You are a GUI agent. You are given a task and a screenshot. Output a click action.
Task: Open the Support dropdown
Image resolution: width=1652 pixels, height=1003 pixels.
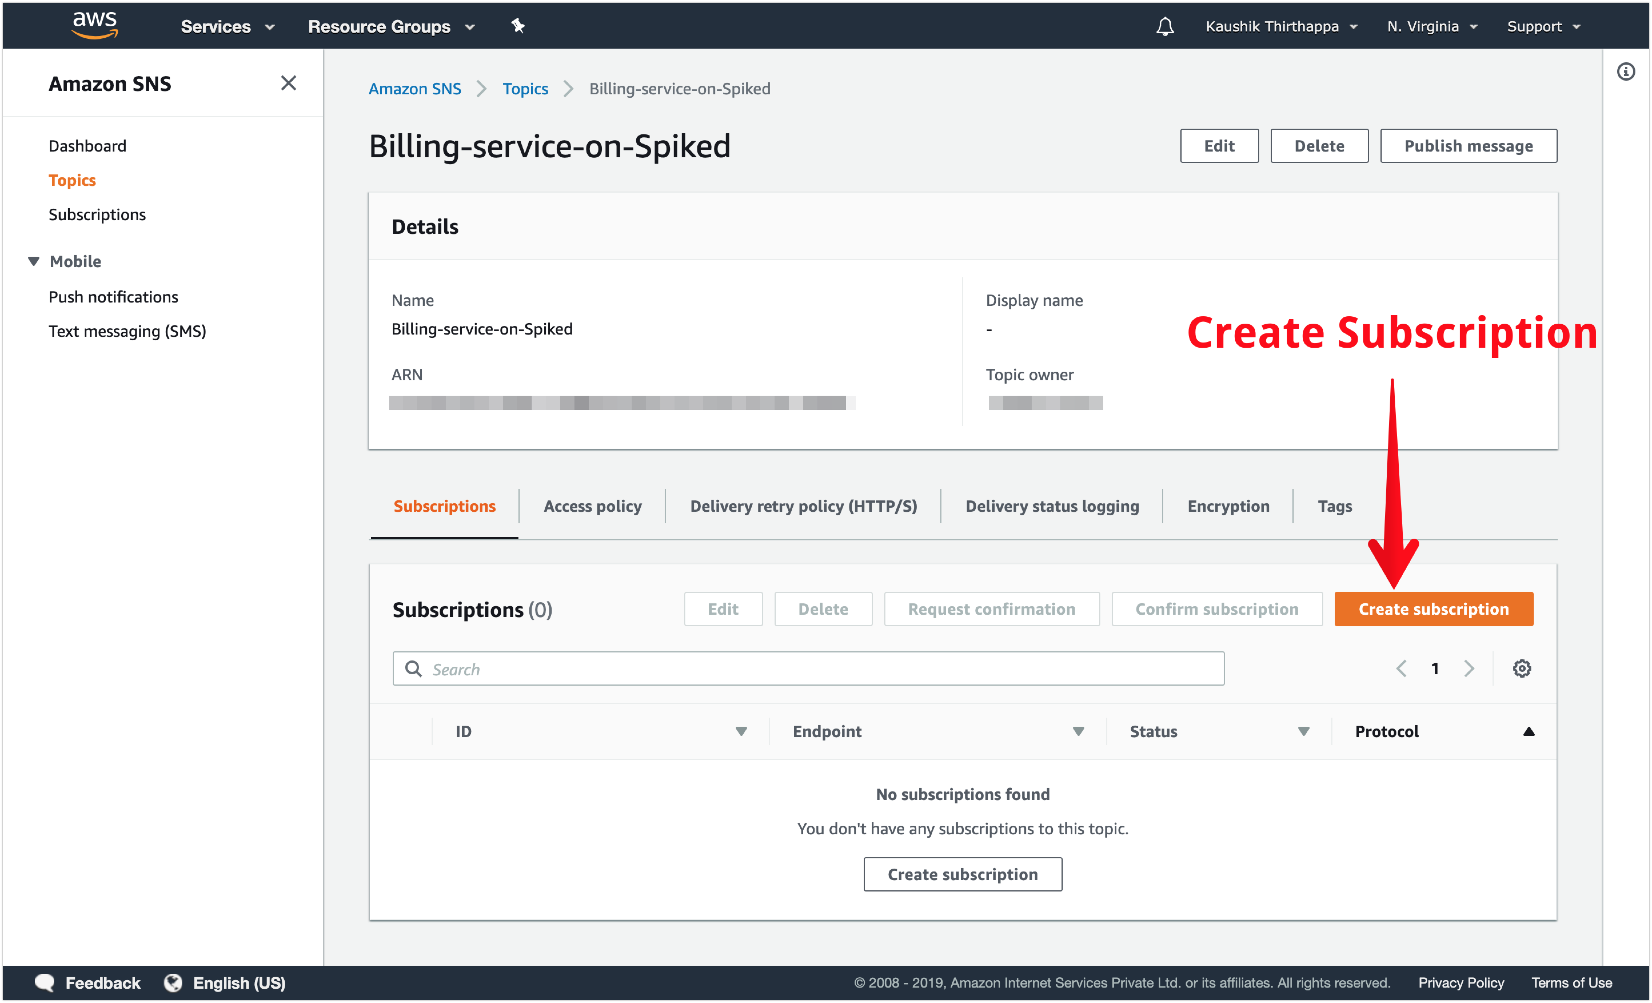coord(1543,26)
